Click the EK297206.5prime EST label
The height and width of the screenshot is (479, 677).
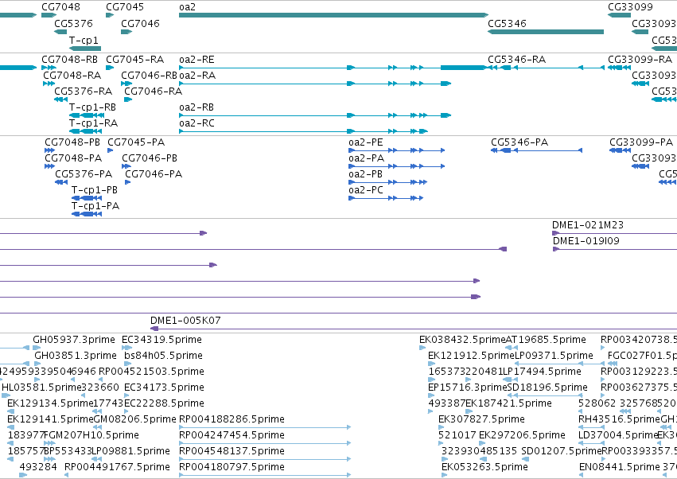[x=522, y=435]
